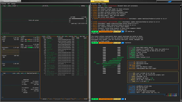
Task: Click zoom button on Terminal 1 title tab
Action: 20,1
